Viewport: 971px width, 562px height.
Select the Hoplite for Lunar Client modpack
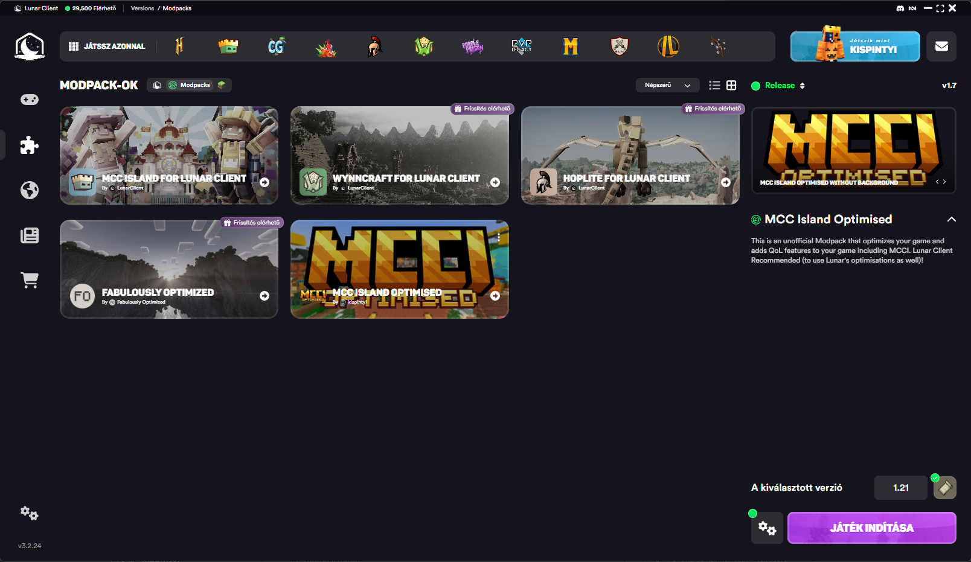[630, 156]
